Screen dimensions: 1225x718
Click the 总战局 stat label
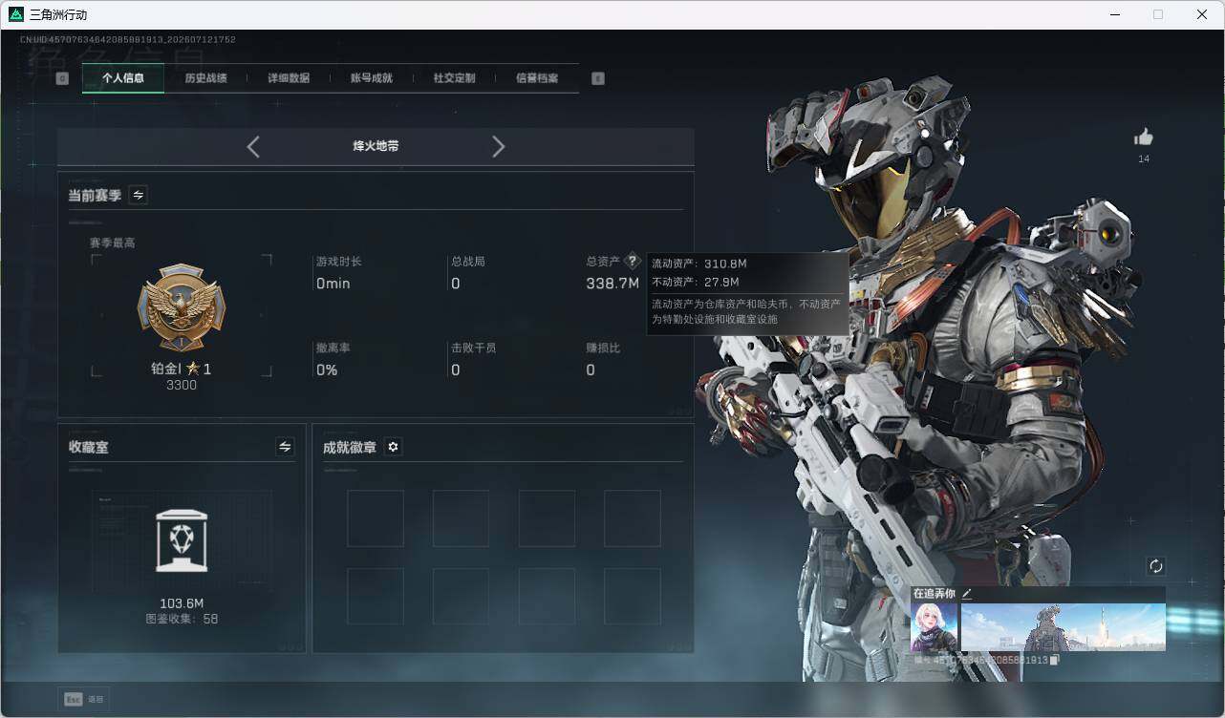[468, 261]
